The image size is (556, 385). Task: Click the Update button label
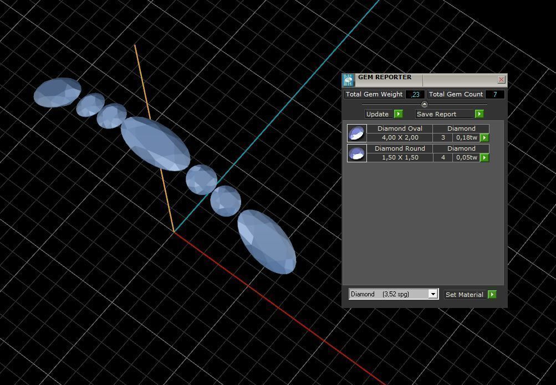point(378,114)
